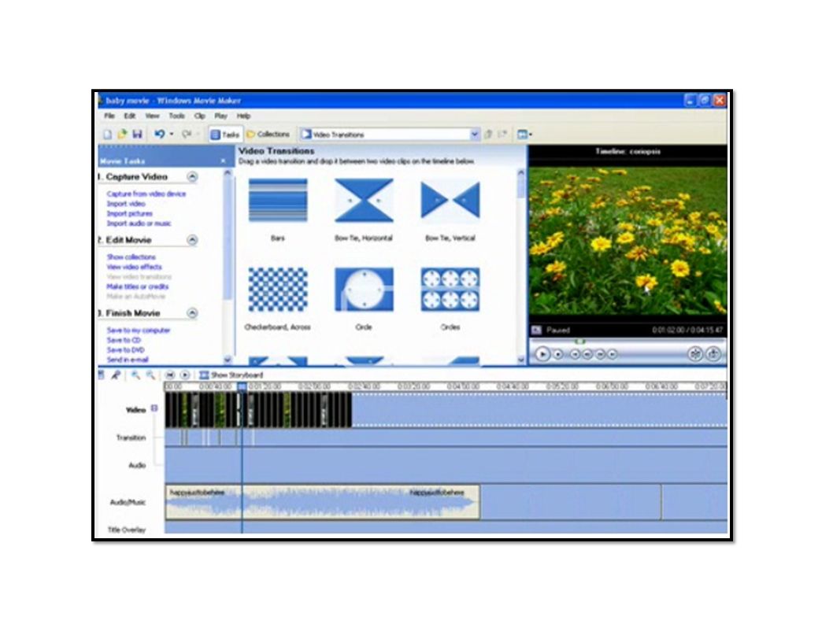Image resolution: width=833 pixels, height=624 pixels.
Task: Click the preview monitor seek bar
Action: click(x=628, y=342)
